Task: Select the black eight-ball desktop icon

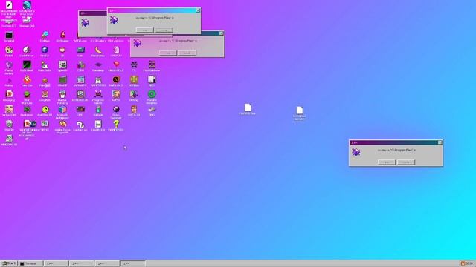Action: pyautogui.click(x=116, y=109)
